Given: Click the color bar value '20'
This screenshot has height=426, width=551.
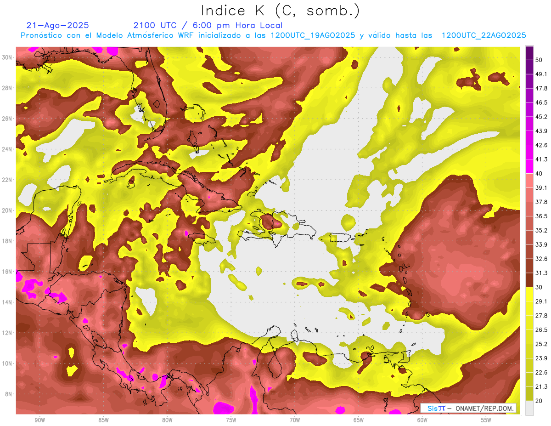Looking at the screenshot, I should pos(539,401).
